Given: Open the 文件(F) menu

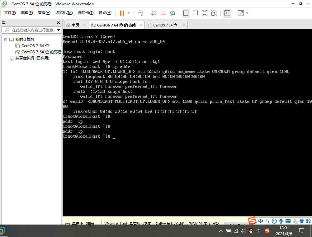Looking at the screenshot, I should coord(10,13).
